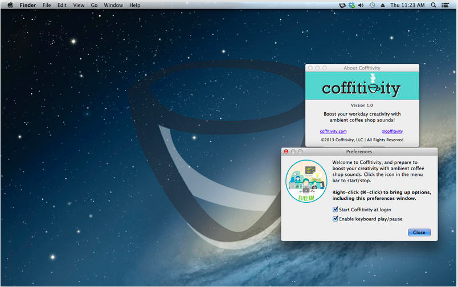Click the blue Close button in Preferences
This screenshot has height=287, width=458.
tap(419, 232)
